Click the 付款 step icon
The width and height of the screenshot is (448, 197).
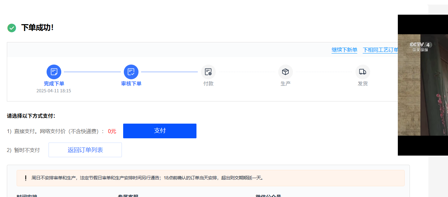208,72
